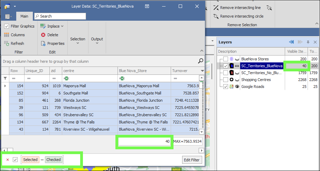Click the Edit Filter button
The width and height of the screenshot is (320, 171).
(191, 160)
